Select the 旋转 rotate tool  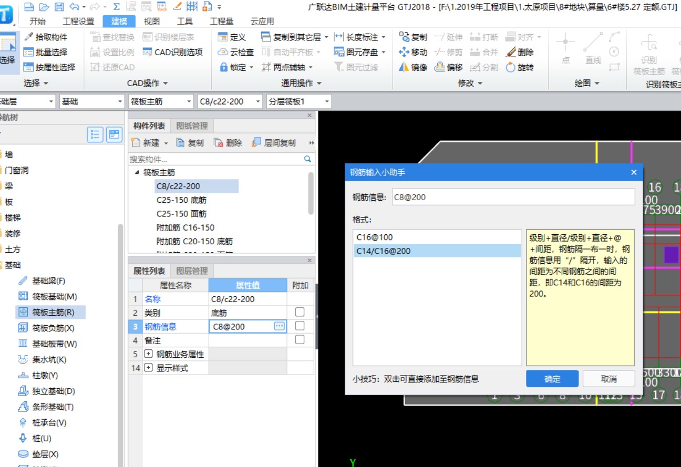(520, 67)
